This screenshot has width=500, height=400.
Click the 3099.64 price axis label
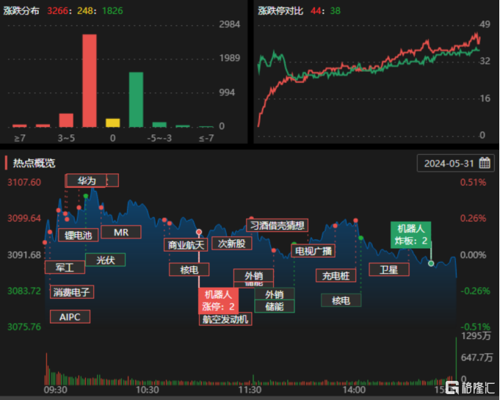coord(24,218)
